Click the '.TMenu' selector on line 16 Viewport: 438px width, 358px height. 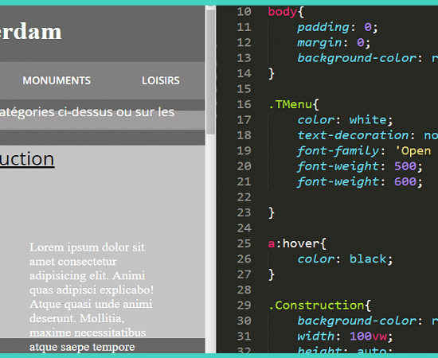(x=290, y=105)
